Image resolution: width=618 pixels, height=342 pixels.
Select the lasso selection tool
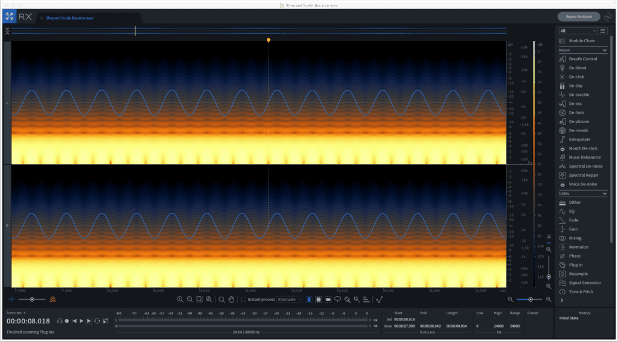point(337,299)
